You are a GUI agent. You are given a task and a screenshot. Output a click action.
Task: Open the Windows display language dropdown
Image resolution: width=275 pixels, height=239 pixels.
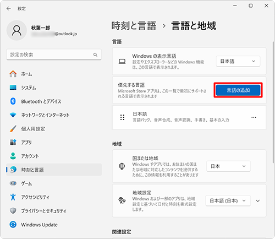(238, 61)
